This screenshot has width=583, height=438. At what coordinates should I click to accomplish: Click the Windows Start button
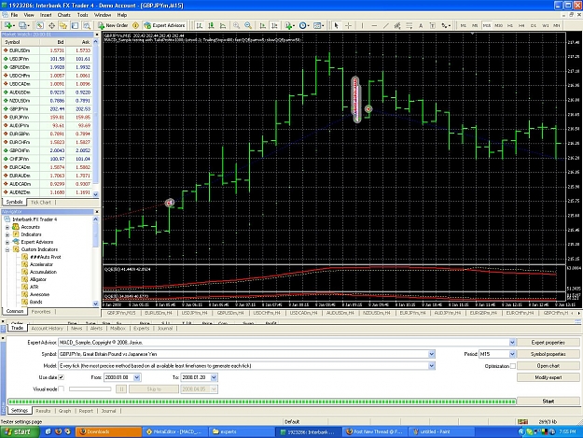tap(20, 431)
